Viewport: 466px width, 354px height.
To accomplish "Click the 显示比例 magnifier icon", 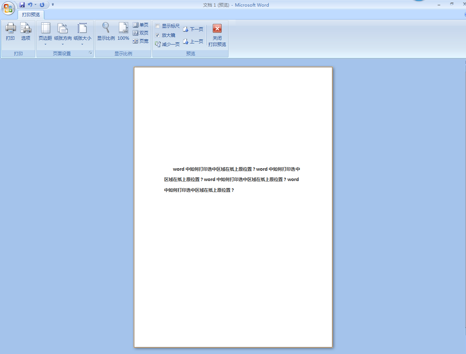I will click(x=106, y=29).
